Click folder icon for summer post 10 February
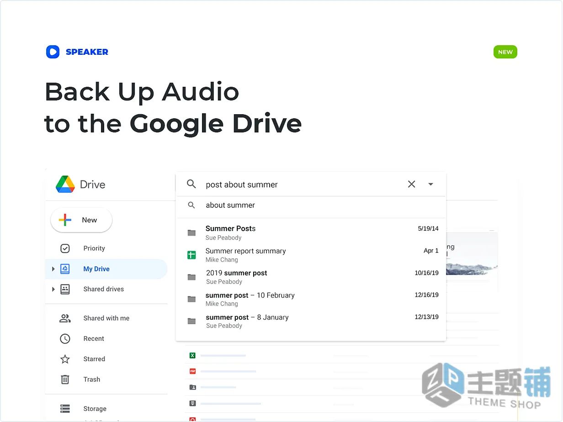The width and height of the screenshot is (563, 422). (192, 299)
